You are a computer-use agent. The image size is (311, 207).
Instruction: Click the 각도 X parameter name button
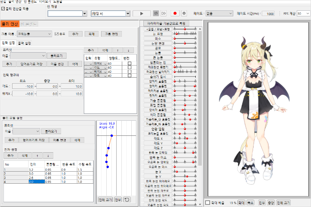158,138
